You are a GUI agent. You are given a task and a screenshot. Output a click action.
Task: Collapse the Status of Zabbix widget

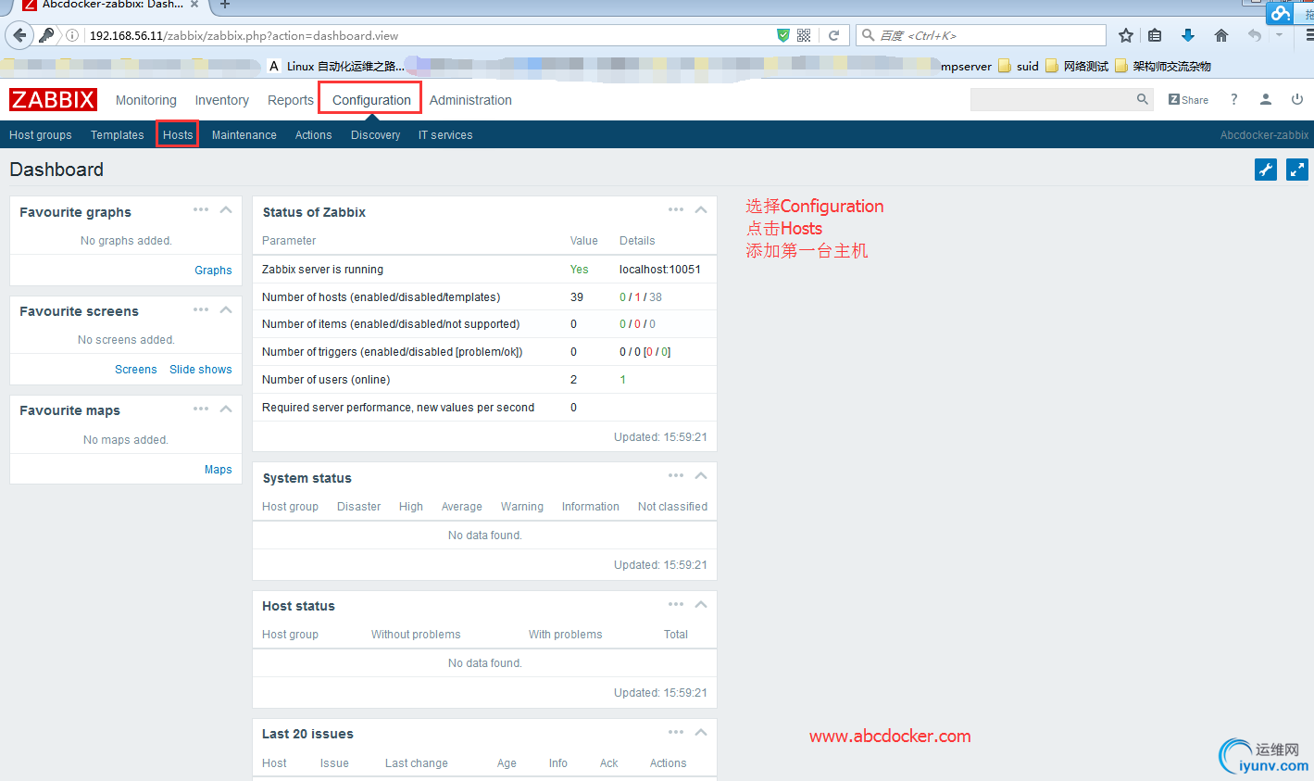pos(701,209)
